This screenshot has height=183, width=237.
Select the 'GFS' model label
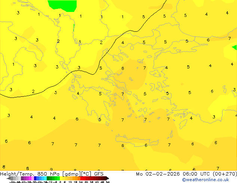click(99, 174)
